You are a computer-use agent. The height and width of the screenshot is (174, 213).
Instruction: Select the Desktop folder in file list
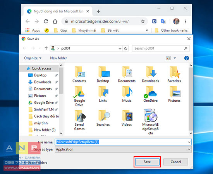point(103,75)
